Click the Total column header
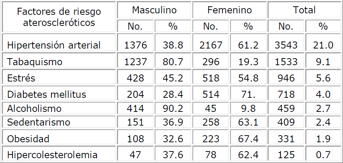The image size is (343, 163). (304, 10)
